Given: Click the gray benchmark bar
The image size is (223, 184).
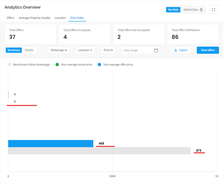Looking at the screenshot, I should [x=99, y=151].
